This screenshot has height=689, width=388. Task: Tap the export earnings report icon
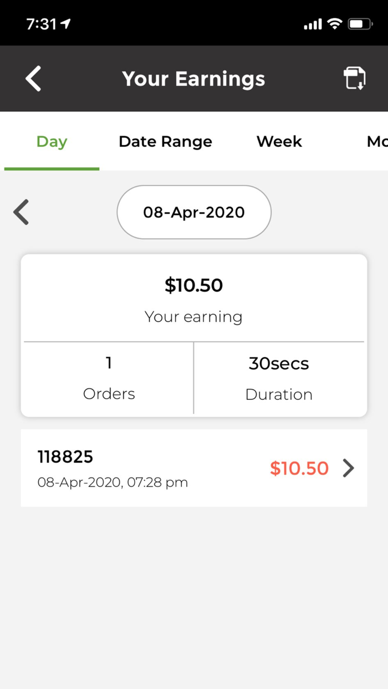(x=355, y=78)
